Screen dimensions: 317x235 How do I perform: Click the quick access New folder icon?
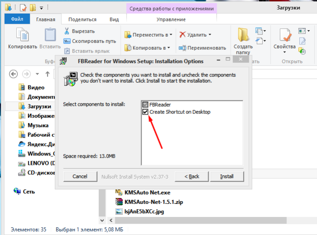tap(33, 8)
